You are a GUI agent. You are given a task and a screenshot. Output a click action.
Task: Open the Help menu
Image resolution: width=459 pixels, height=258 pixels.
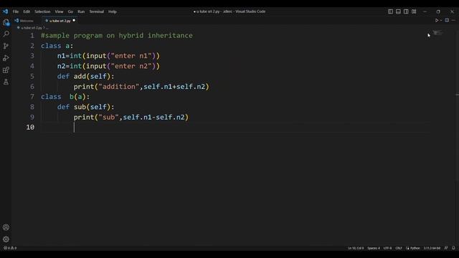(x=113, y=11)
